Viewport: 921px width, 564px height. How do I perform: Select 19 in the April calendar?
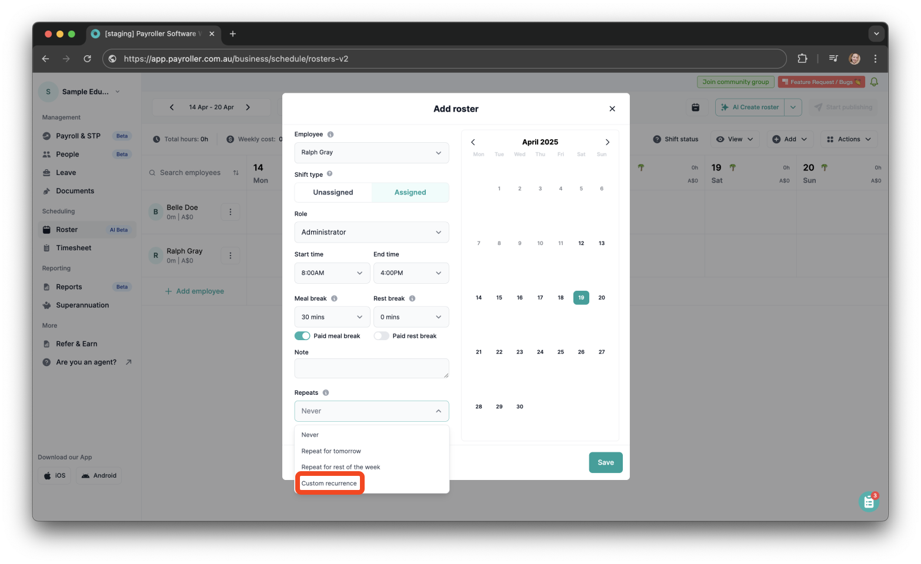pos(580,297)
